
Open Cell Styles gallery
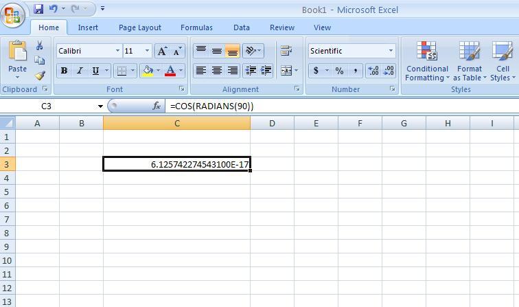click(503, 62)
